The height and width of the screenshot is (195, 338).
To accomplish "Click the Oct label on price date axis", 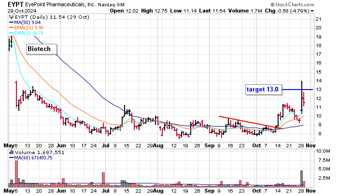I will (256, 145).
